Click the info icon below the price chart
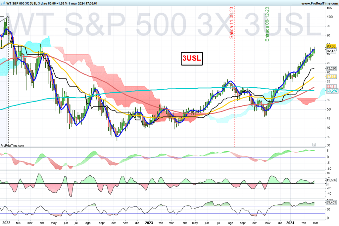This screenshot has width=339, height=226. click(314, 145)
